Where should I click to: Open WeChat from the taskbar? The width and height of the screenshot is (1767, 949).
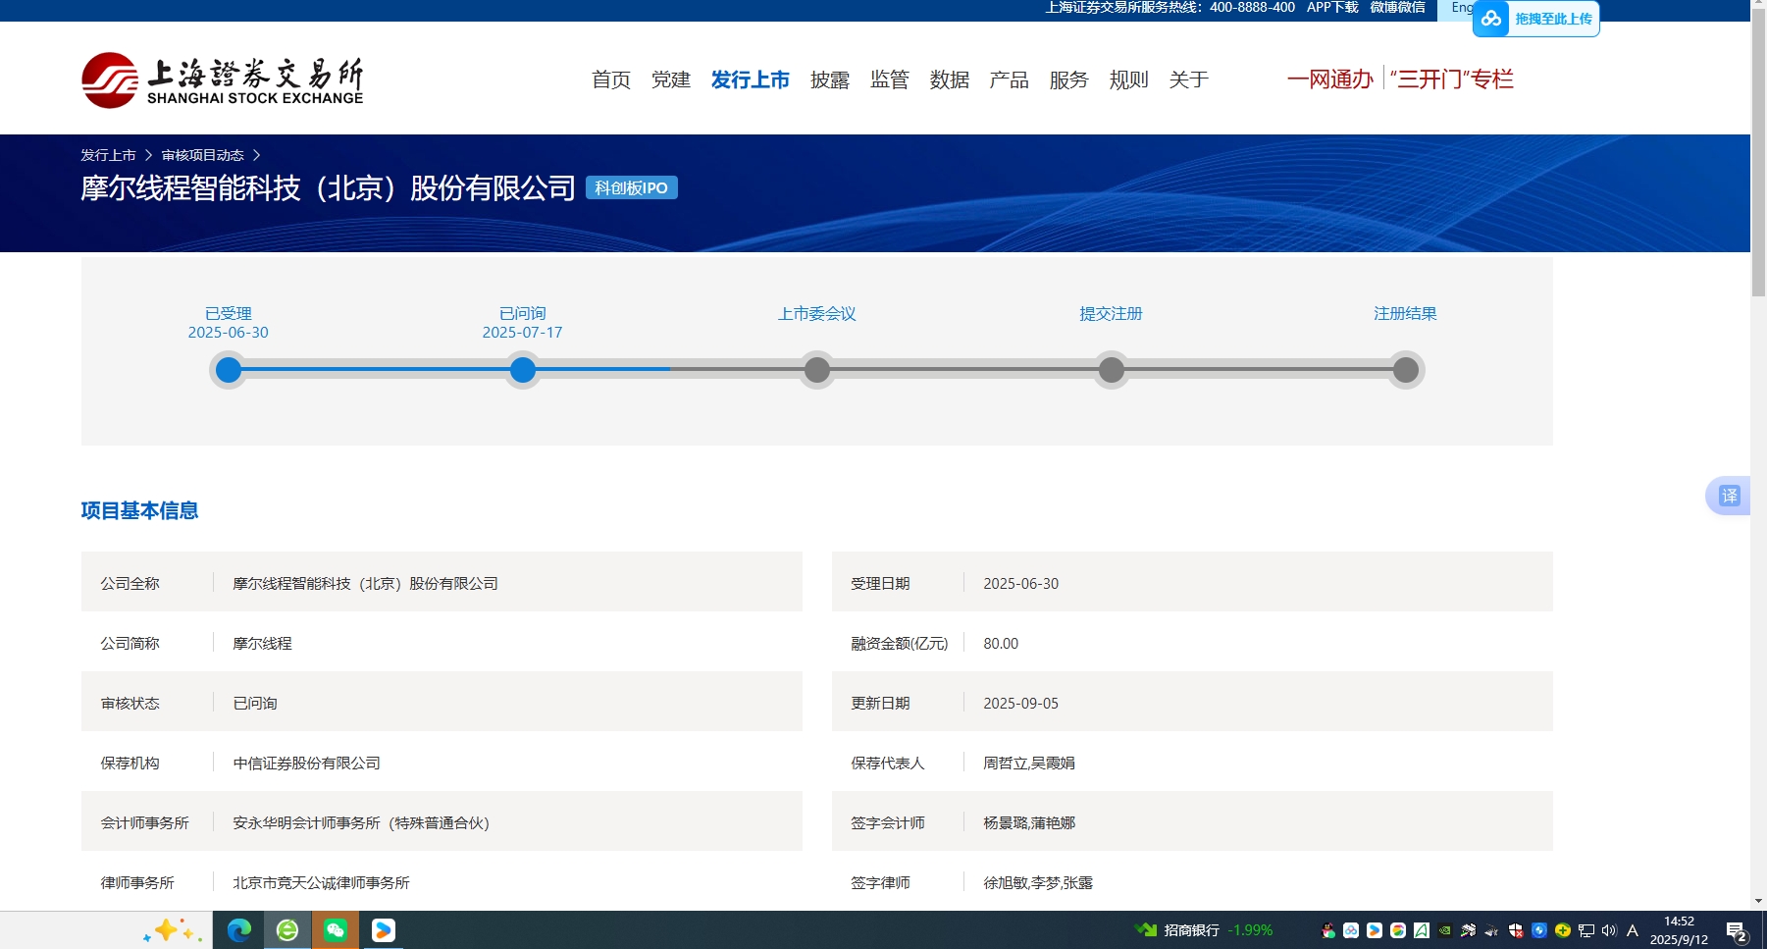click(x=336, y=929)
